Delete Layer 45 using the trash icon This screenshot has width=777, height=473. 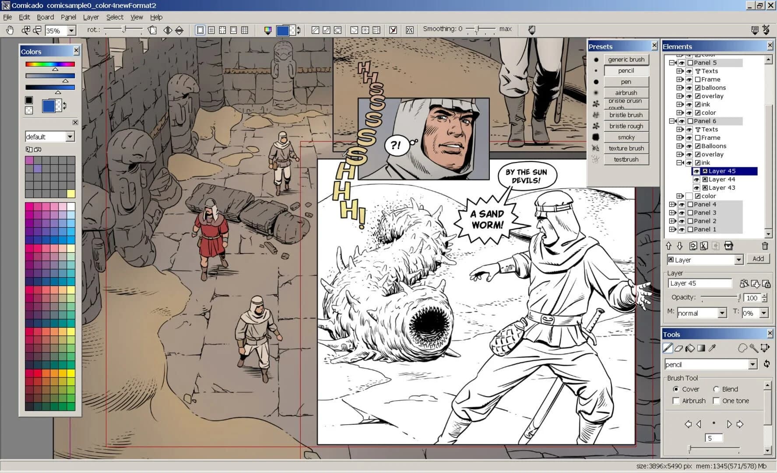[x=765, y=246]
